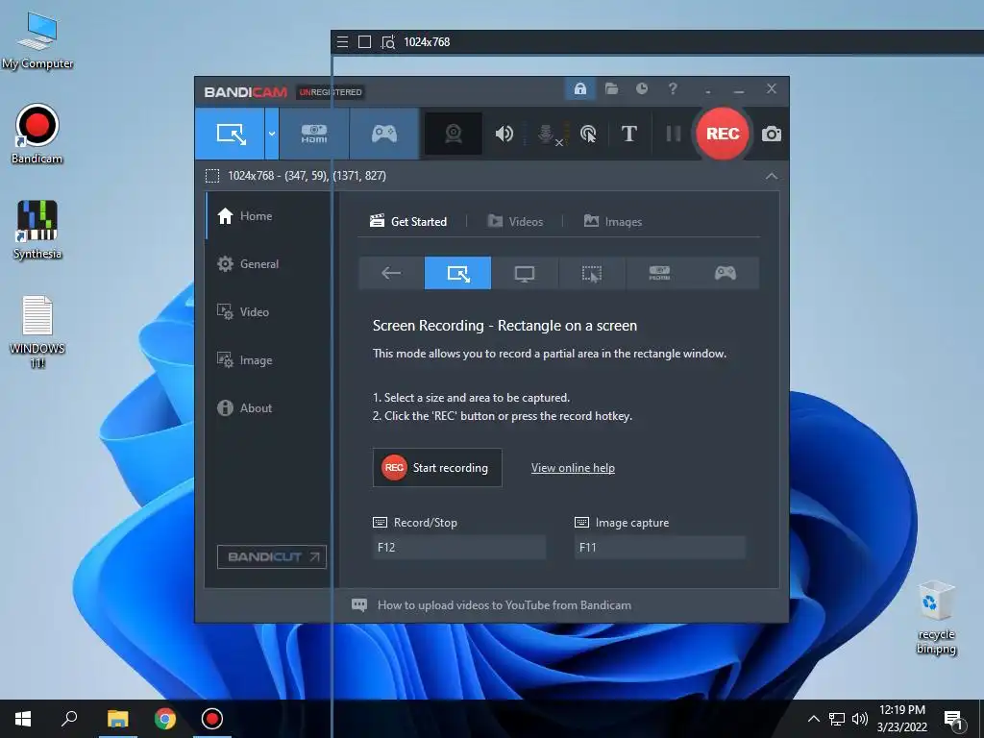Open system tray network icon
984x738 pixels.
tap(837, 719)
